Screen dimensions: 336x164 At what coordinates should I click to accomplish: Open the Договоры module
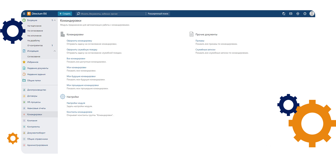click(x=32, y=96)
